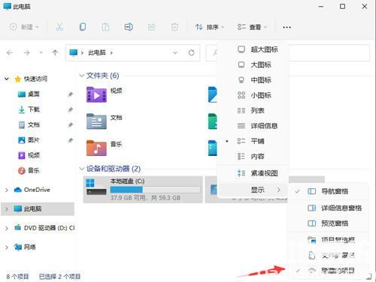The width and height of the screenshot is (376, 282).
Task: Toggle 导航窗格 in Show submenu
Action: click(x=329, y=191)
